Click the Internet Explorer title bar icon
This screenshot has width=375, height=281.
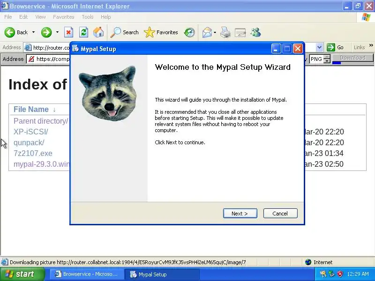tap(5, 6)
